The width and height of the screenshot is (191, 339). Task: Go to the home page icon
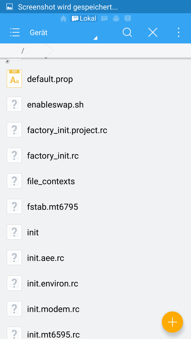pos(63,19)
